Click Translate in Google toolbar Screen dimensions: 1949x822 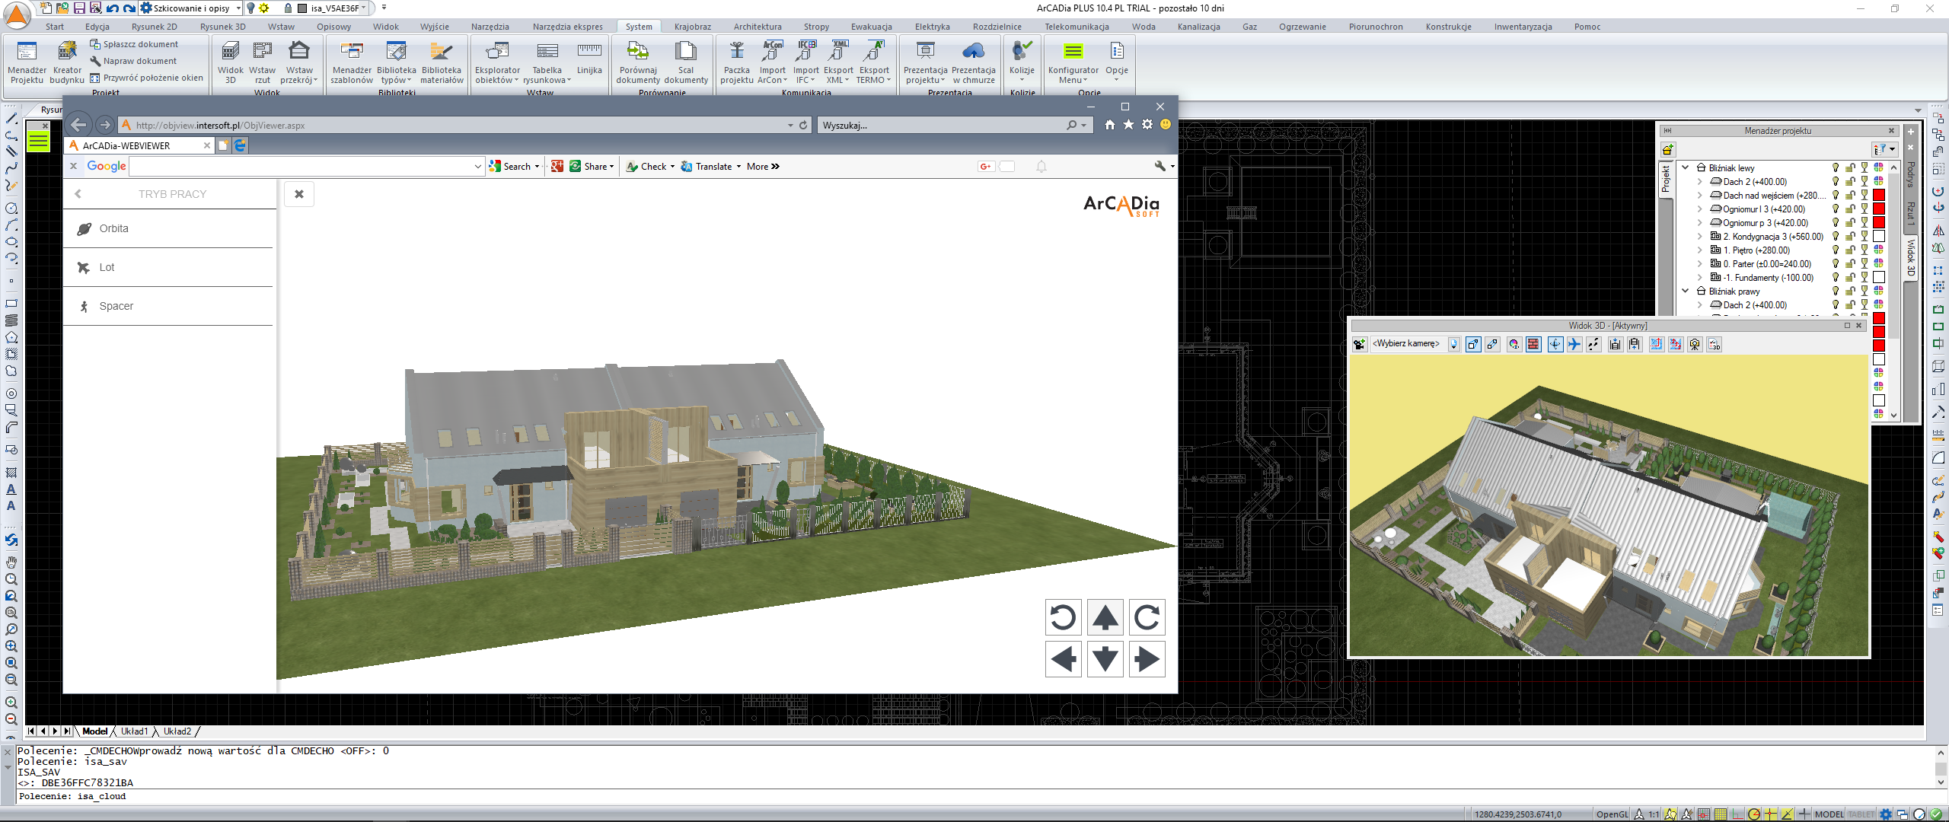711,166
